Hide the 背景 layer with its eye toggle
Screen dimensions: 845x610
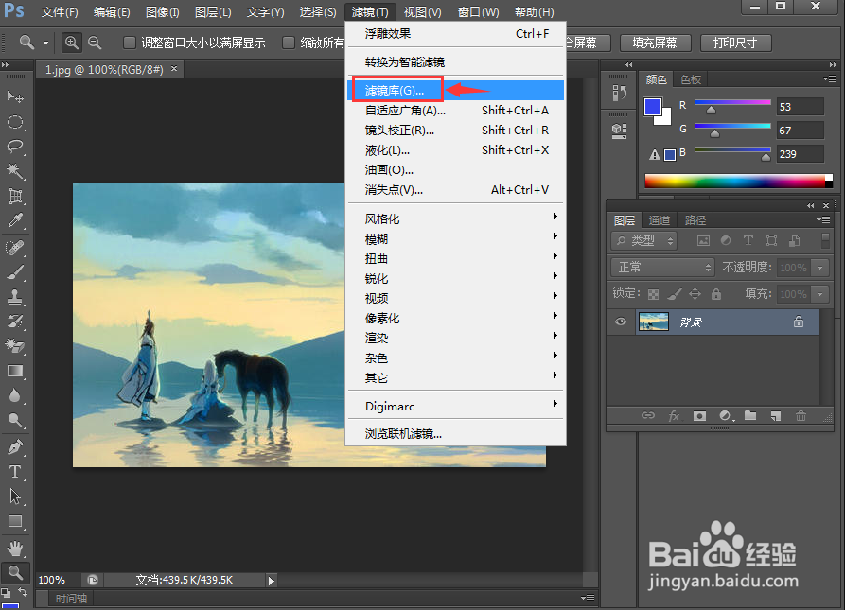(x=621, y=322)
